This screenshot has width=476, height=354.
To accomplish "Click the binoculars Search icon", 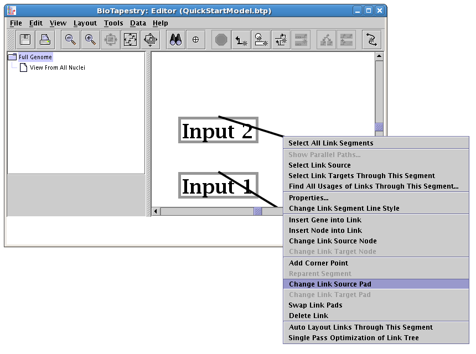I will click(176, 40).
